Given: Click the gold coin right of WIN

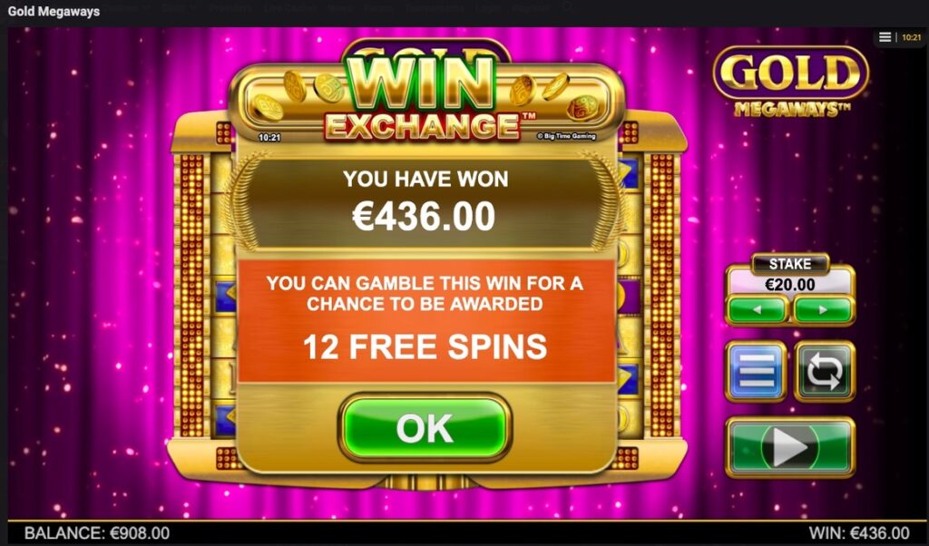Looking at the screenshot, I should click(x=523, y=90).
